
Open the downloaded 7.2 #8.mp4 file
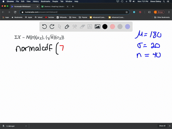10,126
